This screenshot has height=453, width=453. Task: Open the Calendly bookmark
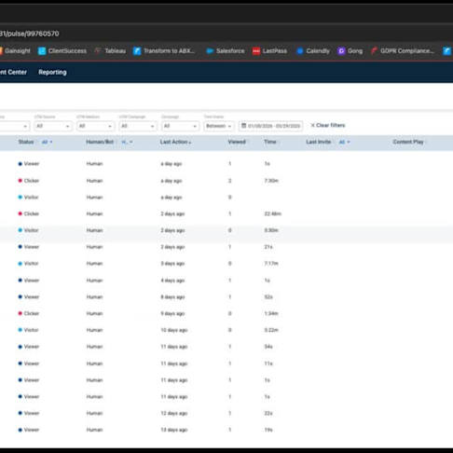pos(313,51)
